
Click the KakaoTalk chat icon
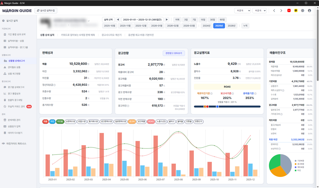pyautogui.click(x=296, y=11)
